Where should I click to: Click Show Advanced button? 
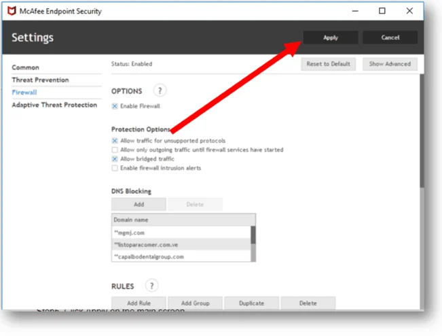tap(390, 64)
